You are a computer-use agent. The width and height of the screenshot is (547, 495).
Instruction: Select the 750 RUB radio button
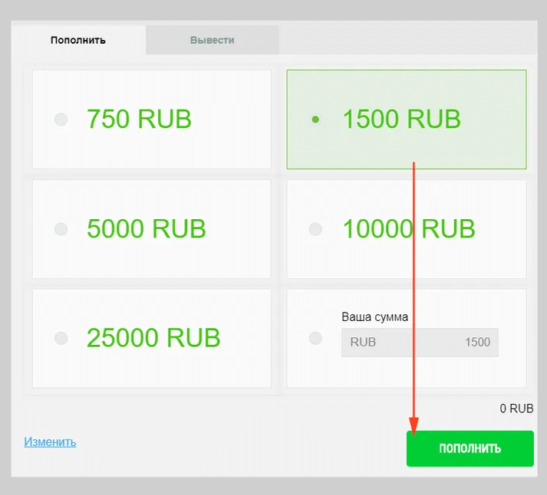click(x=61, y=120)
